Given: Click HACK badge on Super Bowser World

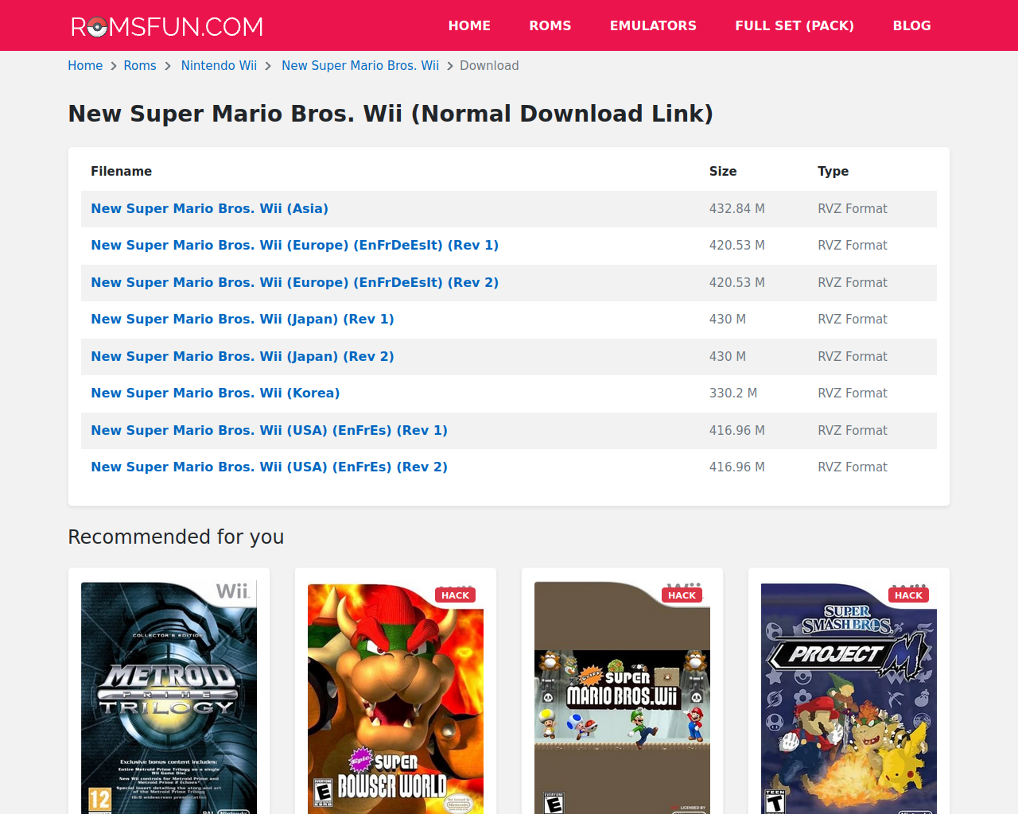Looking at the screenshot, I should (x=455, y=595).
